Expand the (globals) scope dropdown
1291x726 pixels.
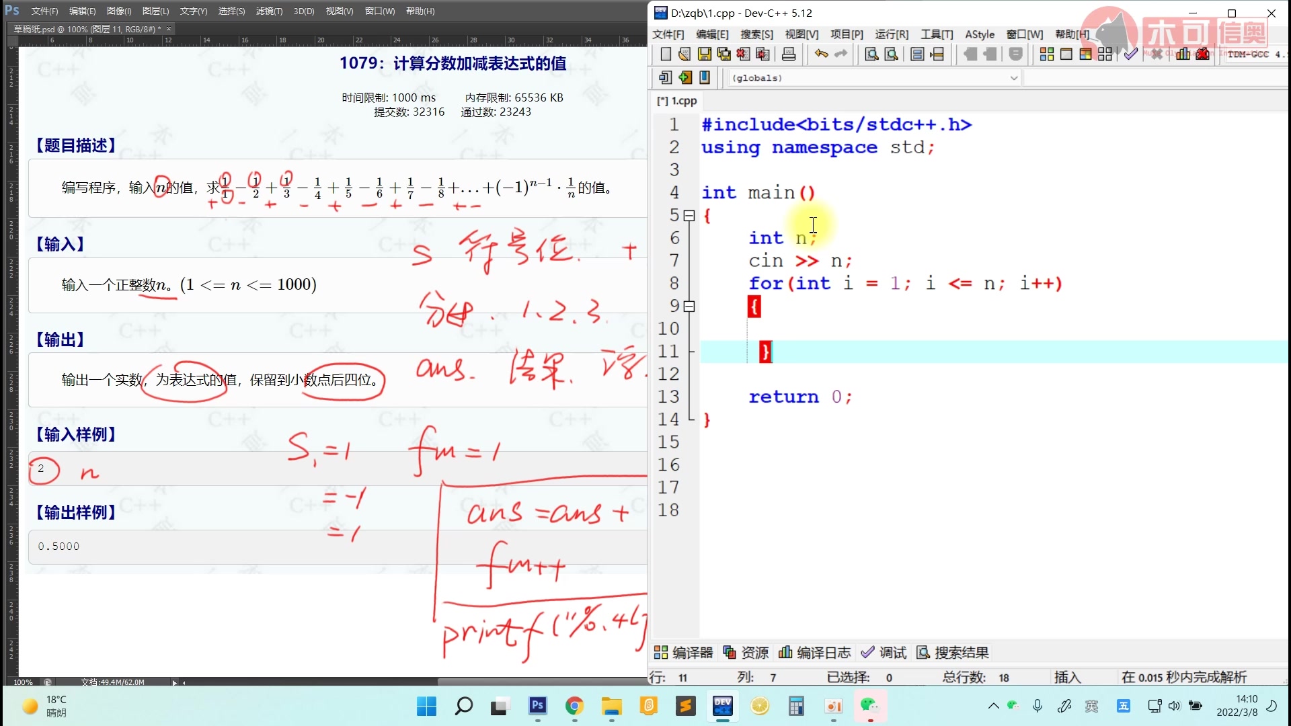point(1013,78)
